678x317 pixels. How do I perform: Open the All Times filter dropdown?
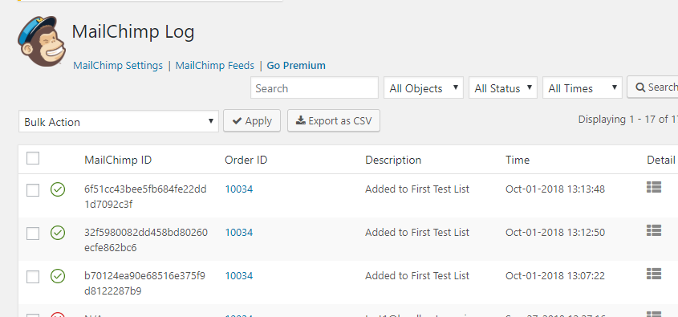(x=582, y=87)
